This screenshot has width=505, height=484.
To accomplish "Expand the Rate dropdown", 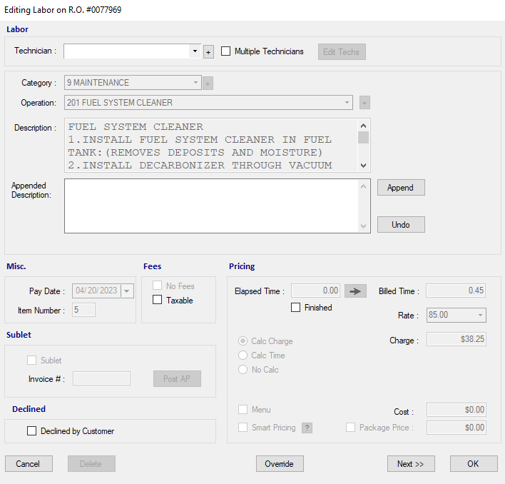I will point(480,315).
